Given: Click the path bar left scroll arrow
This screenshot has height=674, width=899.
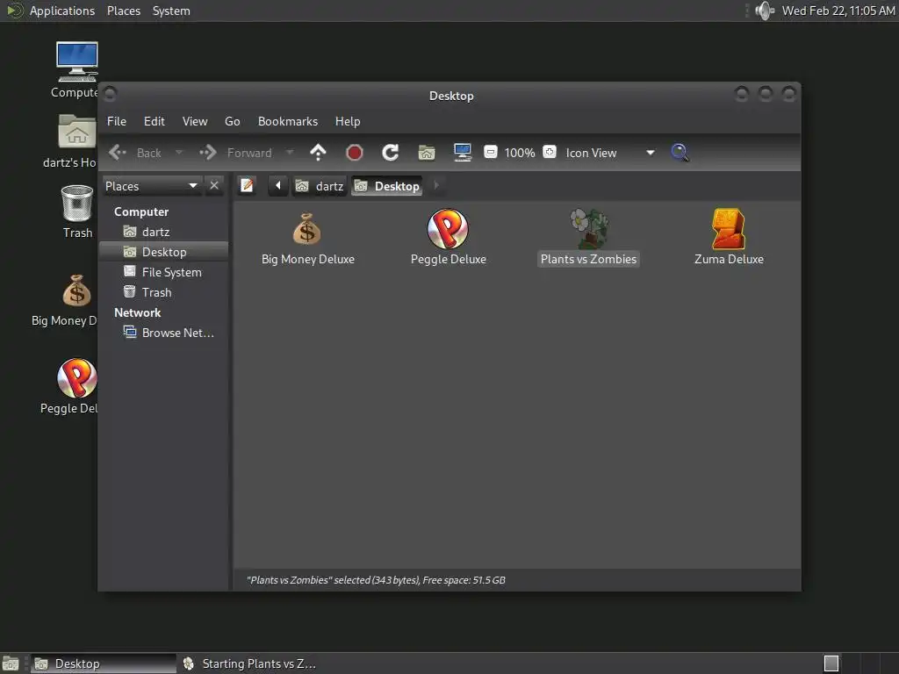Looking at the screenshot, I should pyautogui.click(x=278, y=186).
